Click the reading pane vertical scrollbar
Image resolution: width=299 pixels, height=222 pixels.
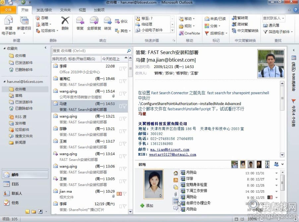(282, 119)
